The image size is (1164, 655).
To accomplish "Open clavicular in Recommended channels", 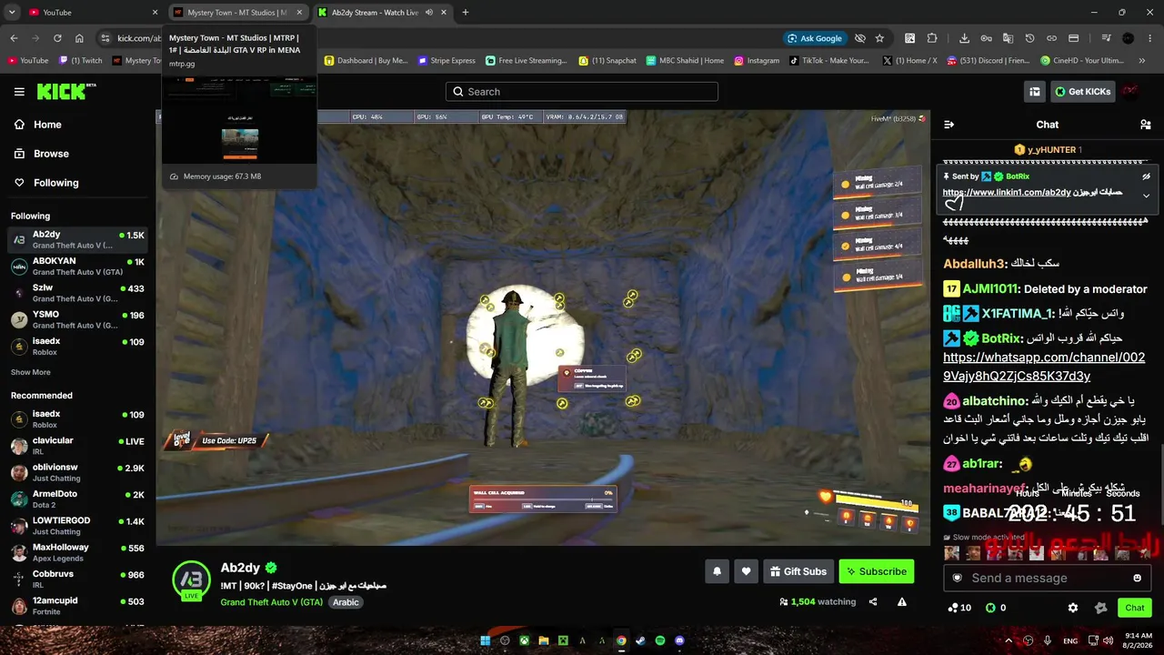I will click(78, 445).
